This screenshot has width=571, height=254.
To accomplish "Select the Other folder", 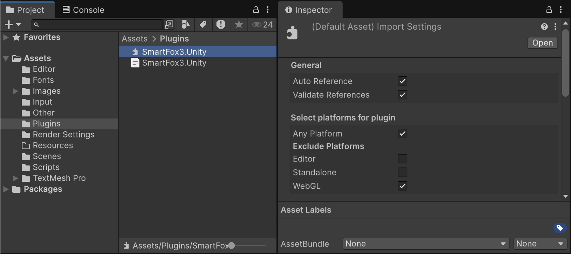I will (x=38, y=113).
